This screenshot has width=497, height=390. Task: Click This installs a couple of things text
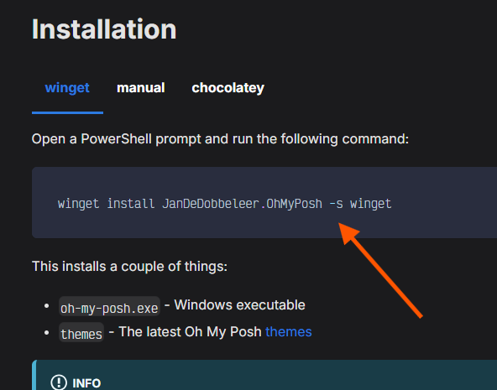[x=129, y=266]
